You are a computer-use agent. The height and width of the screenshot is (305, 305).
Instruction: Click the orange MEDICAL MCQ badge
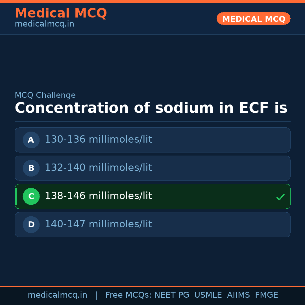[x=253, y=19]
